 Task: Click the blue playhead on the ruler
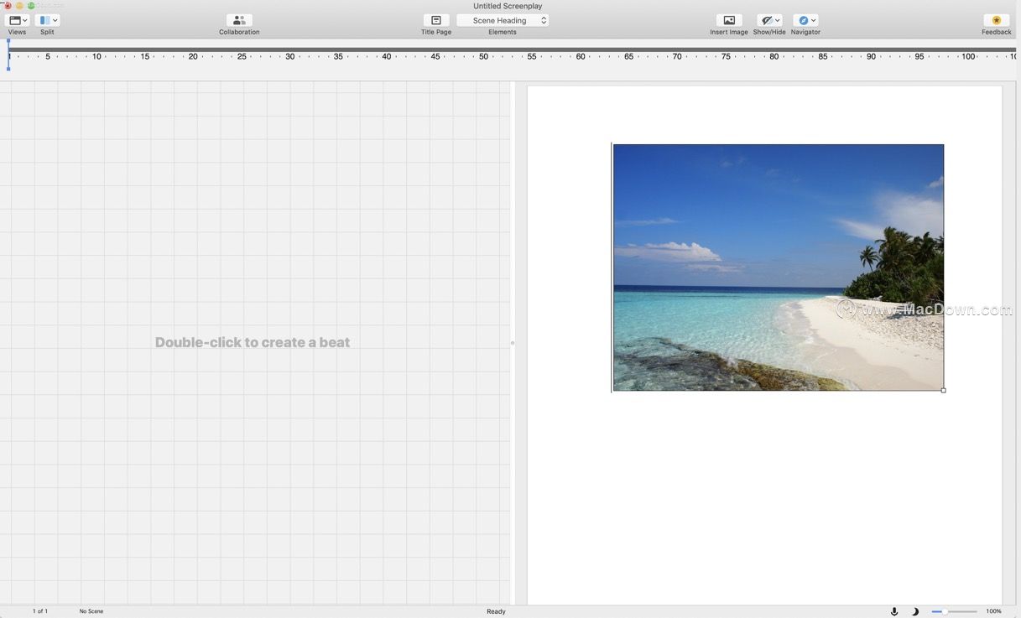point(8,54)
